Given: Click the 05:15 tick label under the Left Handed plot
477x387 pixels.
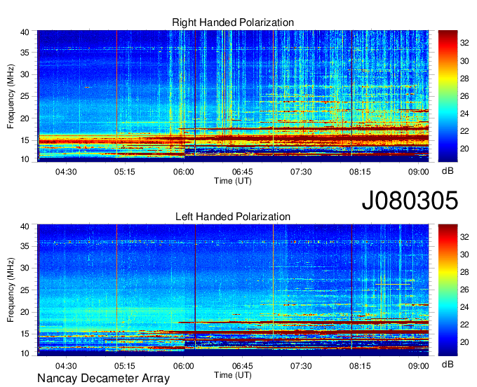Looking at the screenshot, I should point(125,366).
